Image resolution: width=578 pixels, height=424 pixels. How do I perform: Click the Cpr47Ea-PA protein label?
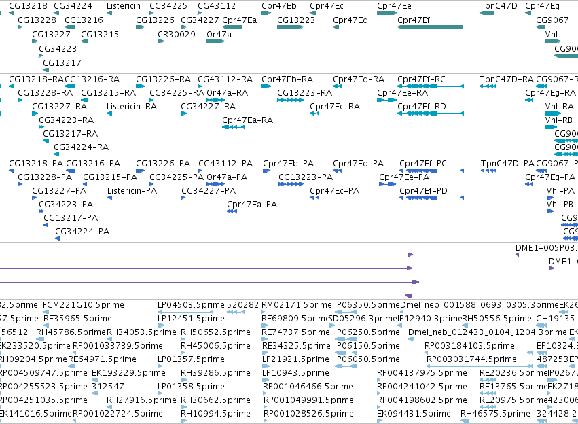pos(252,205)
